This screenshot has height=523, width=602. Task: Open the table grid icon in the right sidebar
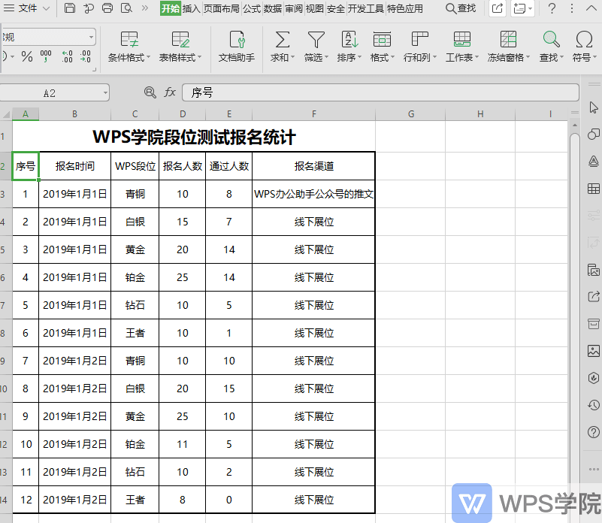[594, 189]
